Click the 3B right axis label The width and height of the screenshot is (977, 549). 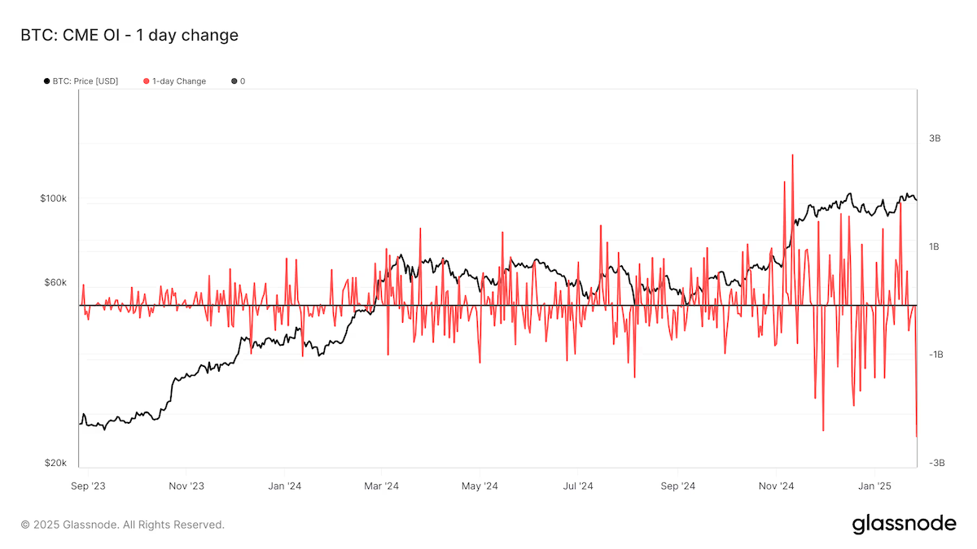click(935, 138)
